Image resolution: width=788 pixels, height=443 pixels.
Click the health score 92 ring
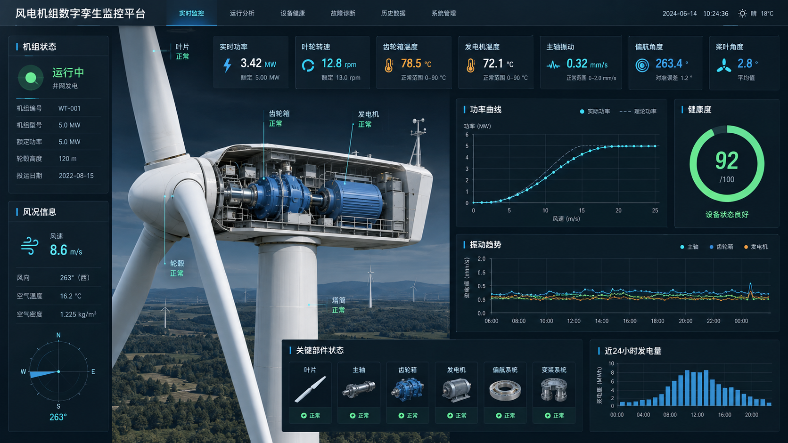pyautogui.click(x=727, y=164)
